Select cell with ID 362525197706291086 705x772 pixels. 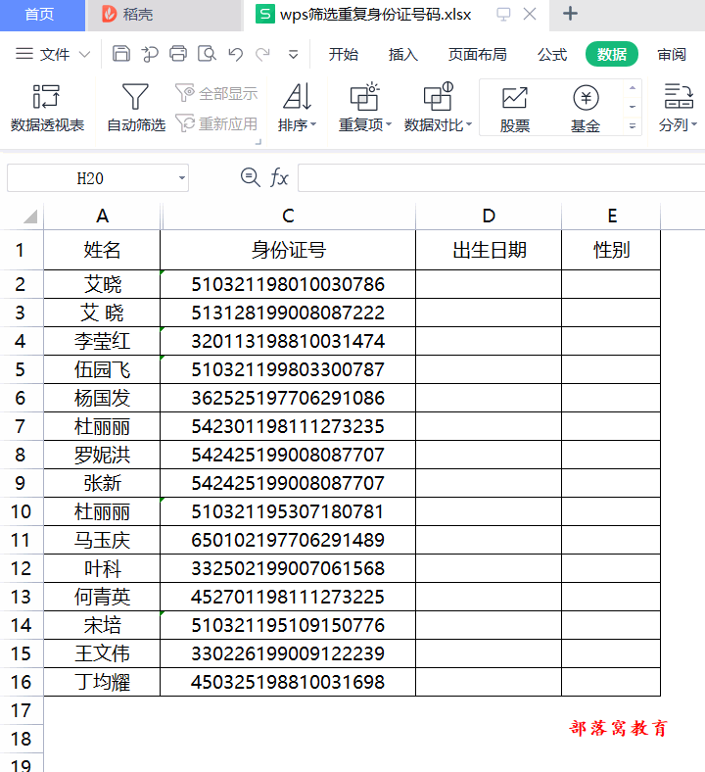(x=288, y=398)
